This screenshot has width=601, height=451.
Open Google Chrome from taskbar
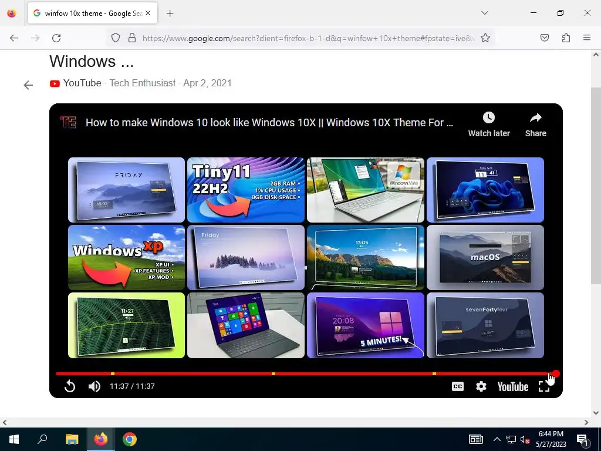tap(130, 439)
